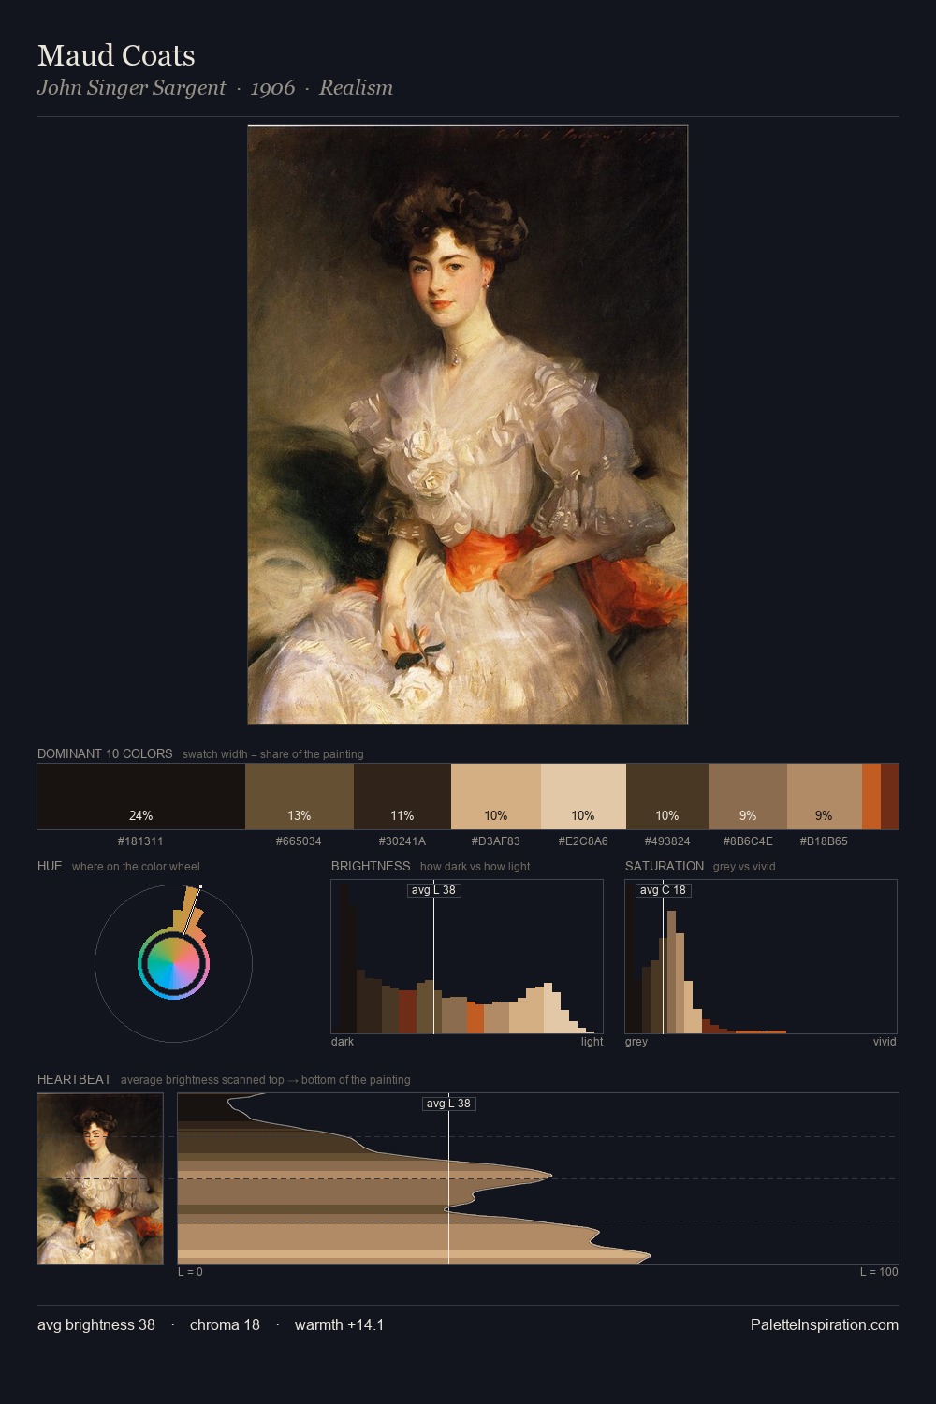Click the 'avg C 18' label in Saturation chart
The width and height of the screenshot is (936, 1404).
(x=663, y=890)
